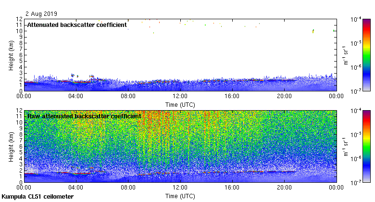Click the top height-axis tick label '12'
Image resolution: width=375 pixels, height=202 pixels.
(19, 19)
